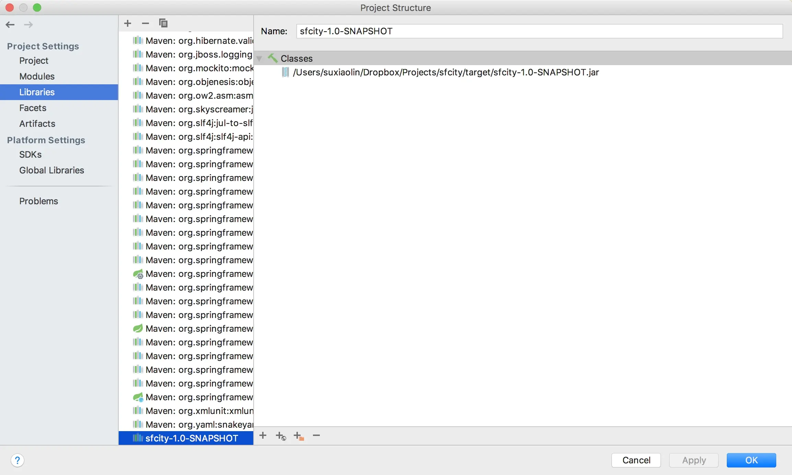The height and width of the screenshot is (475, 792).
Task: Open the Artifacts settings page
Action: click(37, 124)
